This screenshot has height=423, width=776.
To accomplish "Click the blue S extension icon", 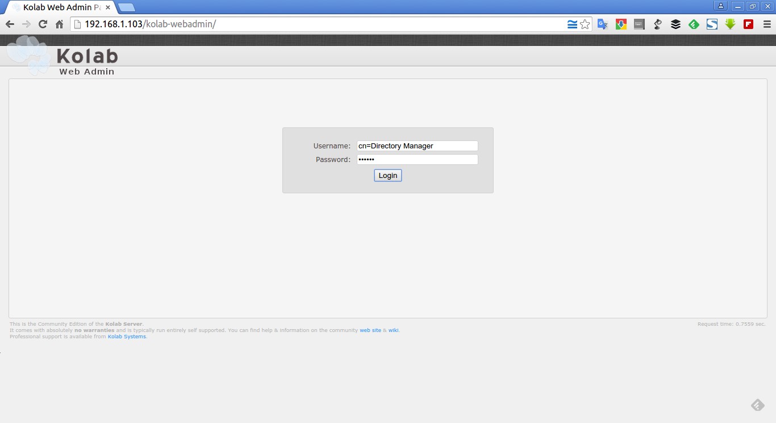I will [712, 24].
